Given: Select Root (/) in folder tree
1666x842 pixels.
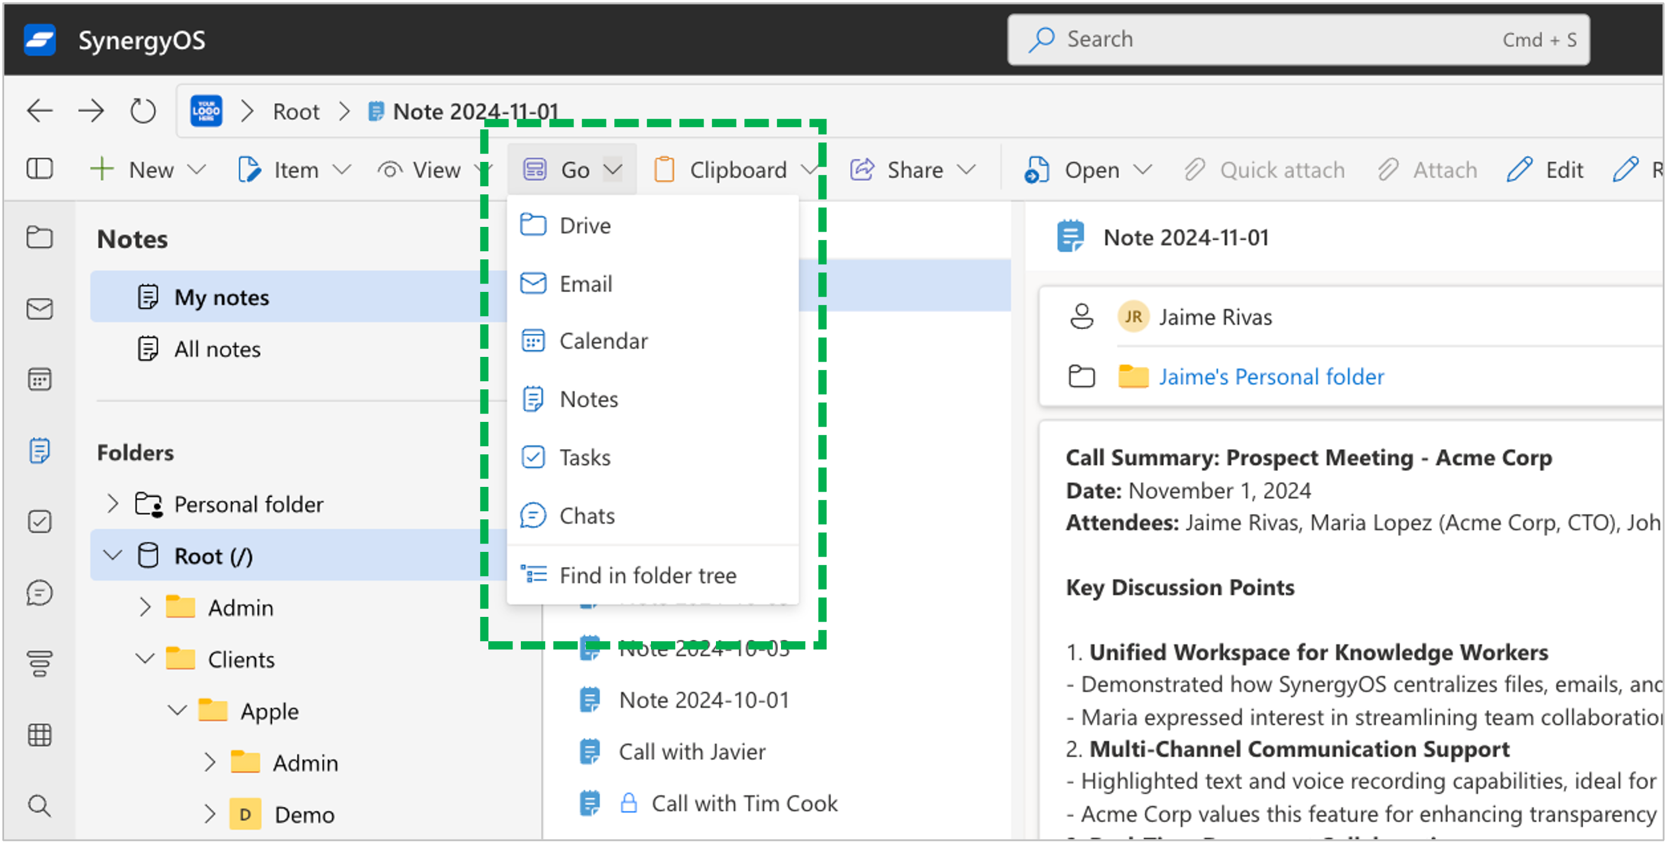Looking at the screenshot, I should (x=213, y=556).
